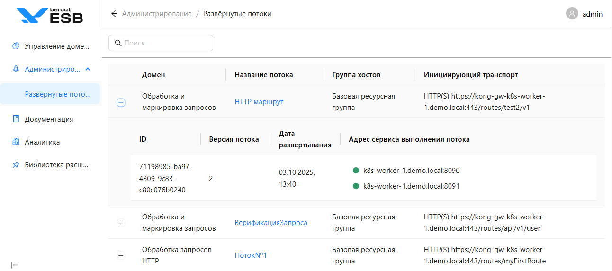The image size is (612, 271).
Task: Click the Documentation book icon
Action: click(16, 119)
